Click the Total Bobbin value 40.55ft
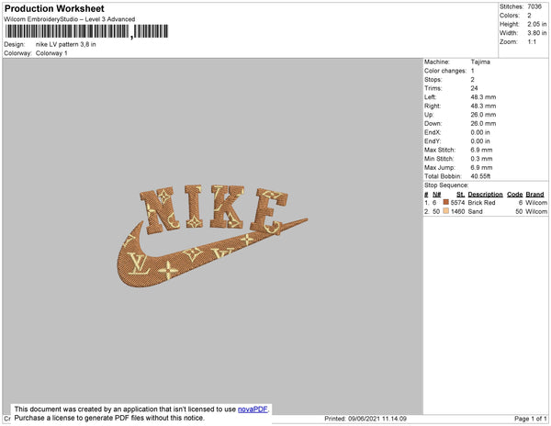This screenshot has height=426, width=551. (x=480, y=176)
